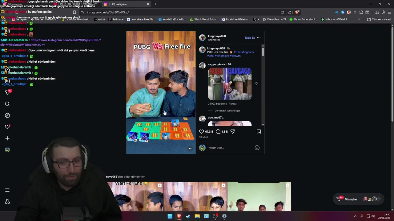Open the Windows Start menu
394x221 pixels.
(x=170, y=216)
